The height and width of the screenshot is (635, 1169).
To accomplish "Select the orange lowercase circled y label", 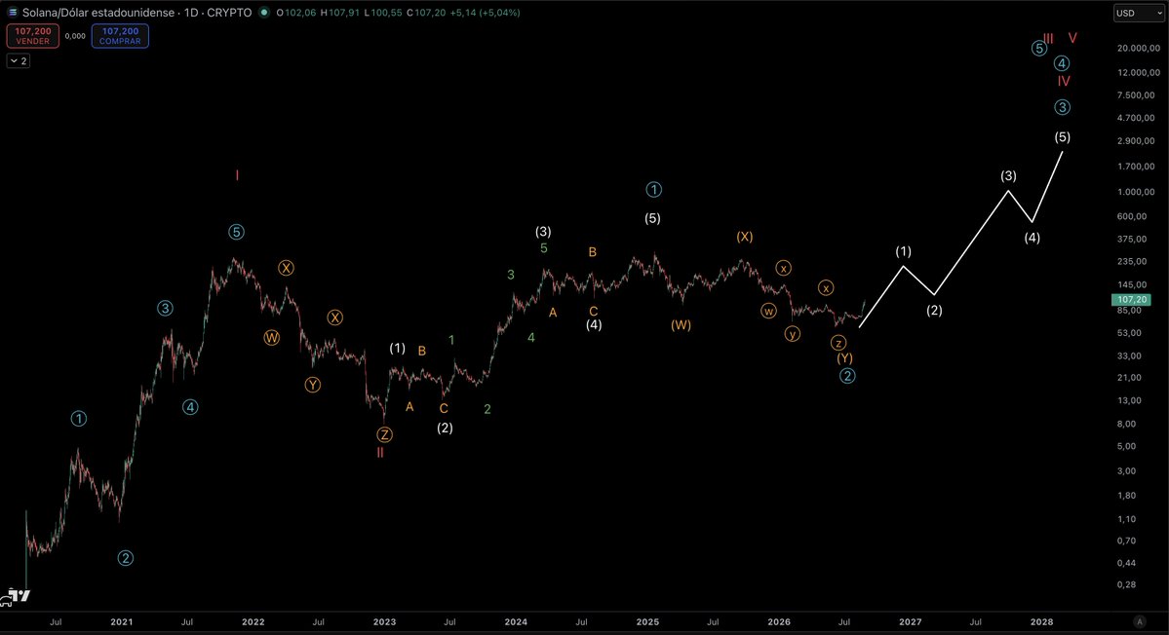I will click(x=793, y=334).
